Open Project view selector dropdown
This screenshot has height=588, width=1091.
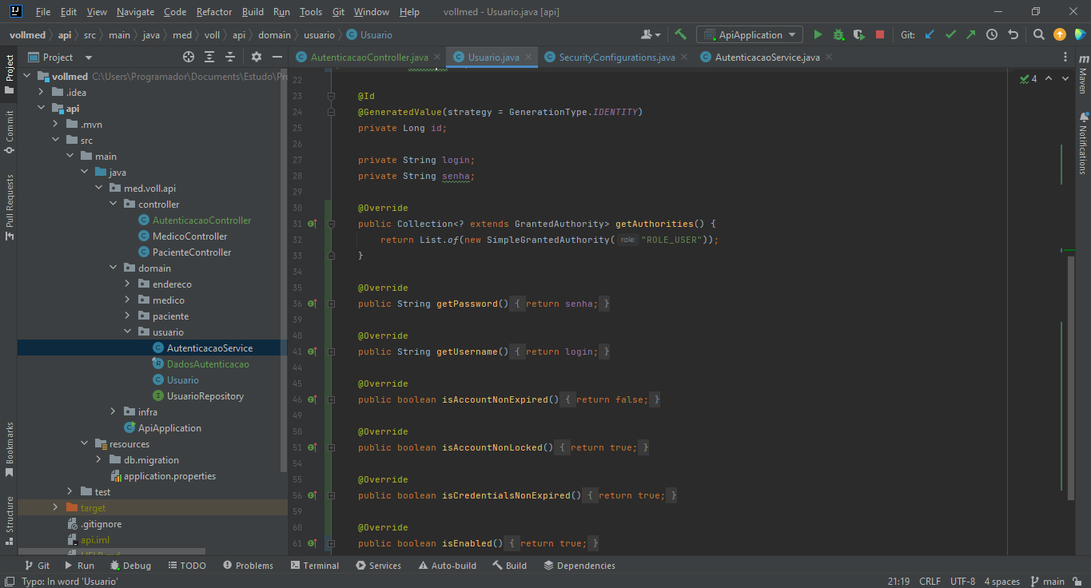[61, 57]
